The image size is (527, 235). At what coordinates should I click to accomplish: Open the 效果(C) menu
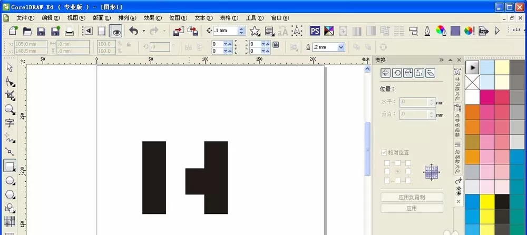tap(153, 18)
